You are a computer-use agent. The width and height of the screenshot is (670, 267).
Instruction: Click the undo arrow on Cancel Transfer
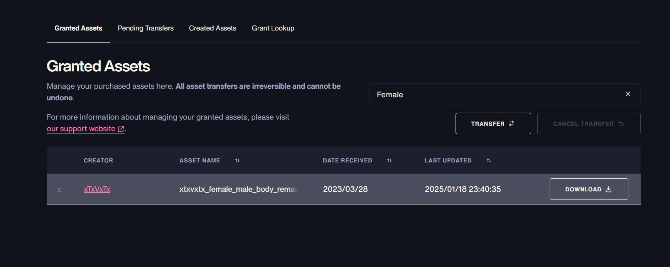[x=621, y=123]
